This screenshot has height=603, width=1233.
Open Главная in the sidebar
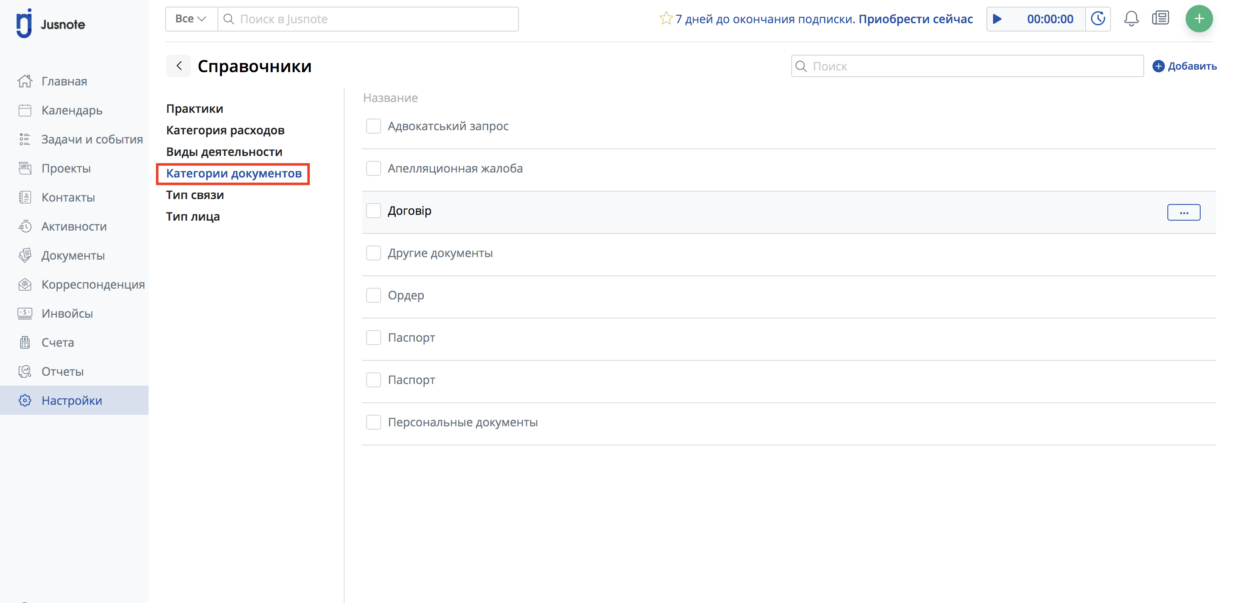tap(64, 81)
